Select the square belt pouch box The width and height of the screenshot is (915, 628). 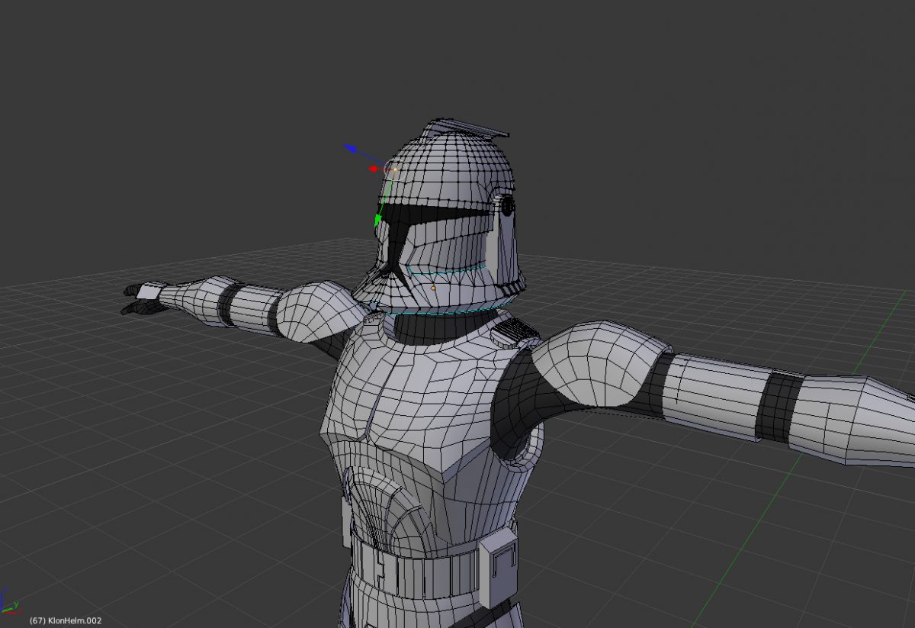point(499,569)
